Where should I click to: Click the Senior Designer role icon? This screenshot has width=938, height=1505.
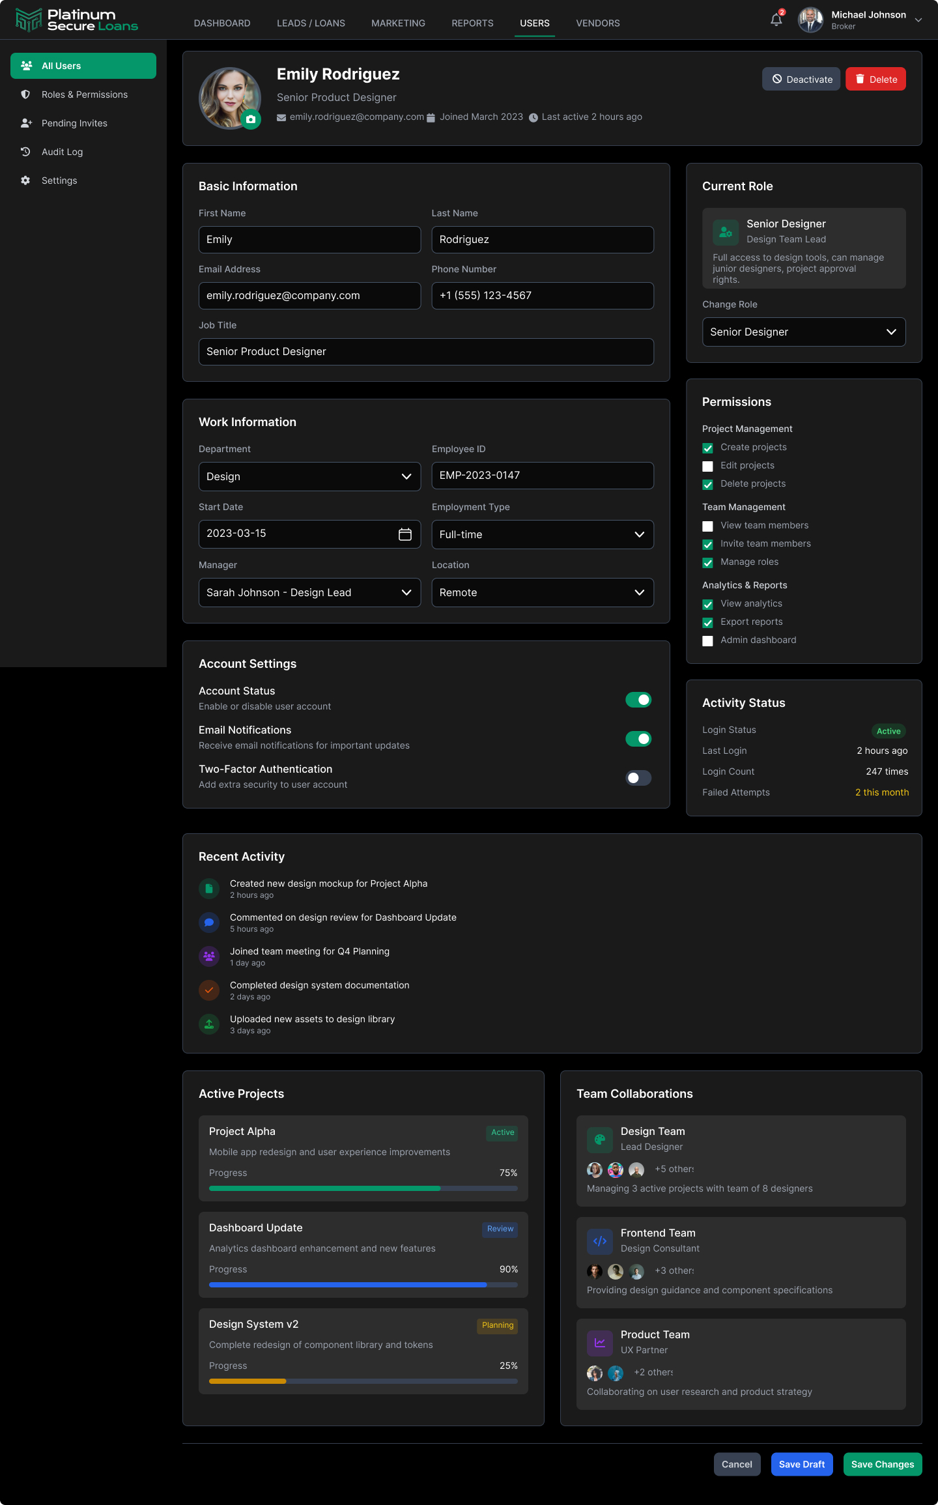click(x=725, y=231)
